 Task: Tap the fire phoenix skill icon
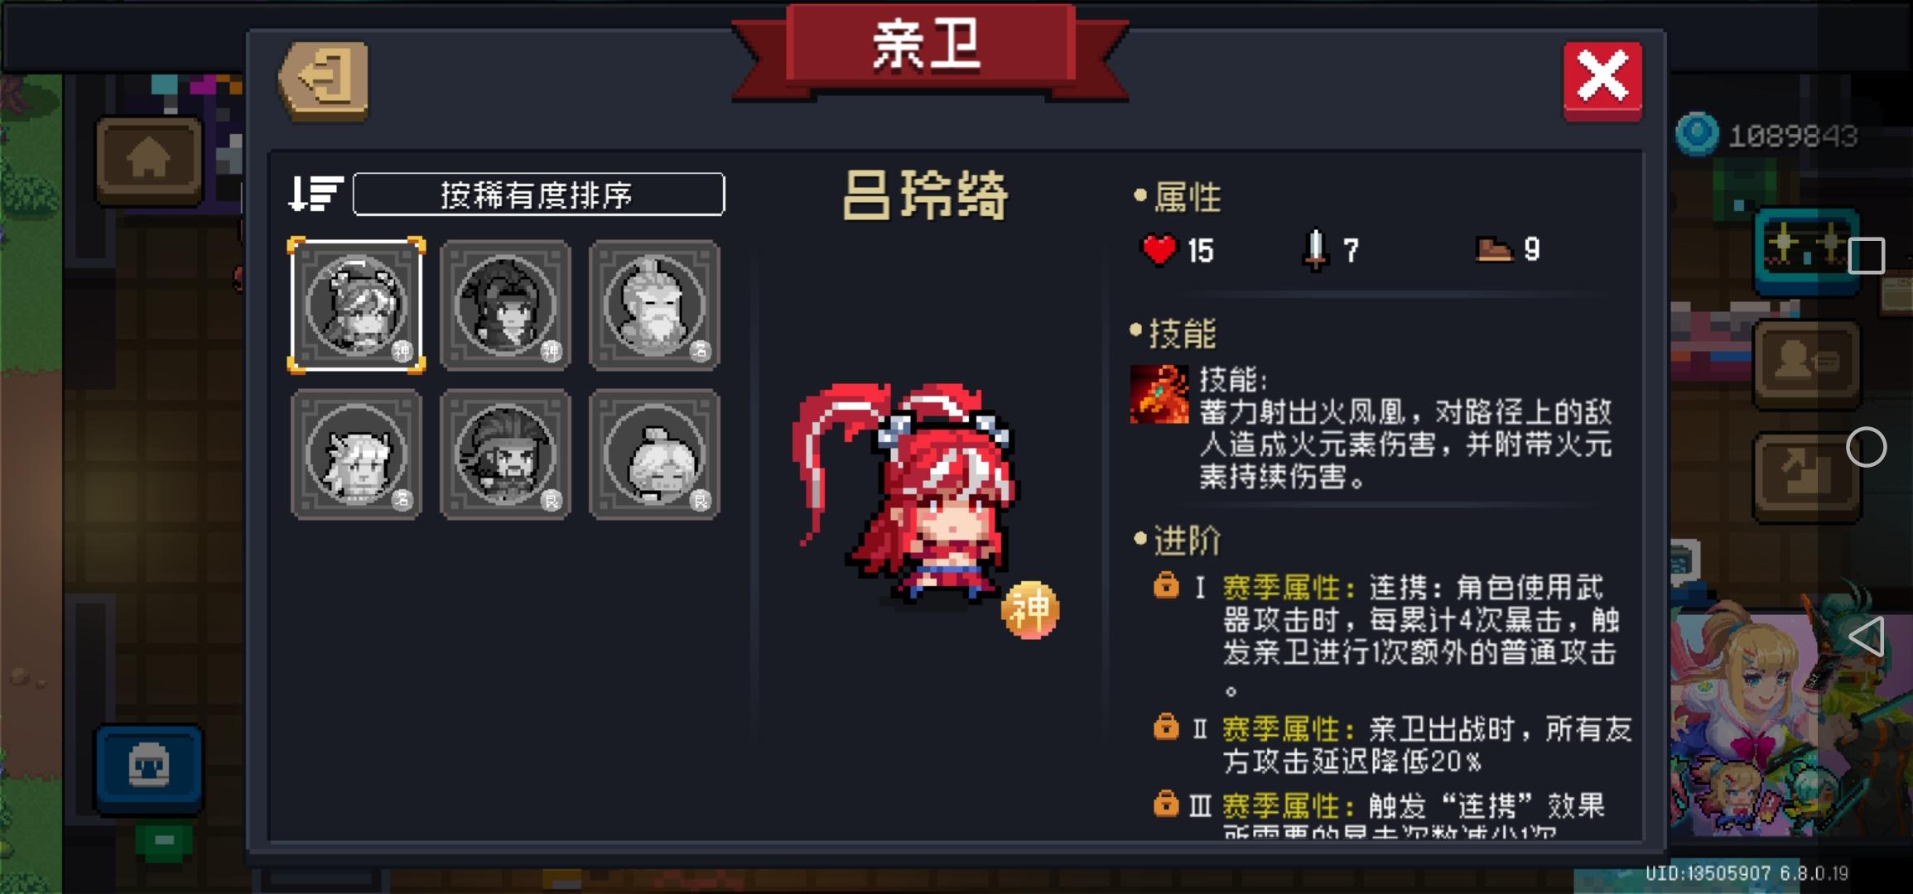(x=1159, y=395)
